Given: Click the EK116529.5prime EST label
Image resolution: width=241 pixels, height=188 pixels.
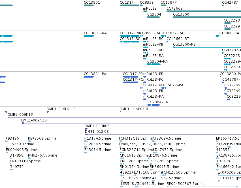Looking at the screenshot, I should [x=136, y=178].
